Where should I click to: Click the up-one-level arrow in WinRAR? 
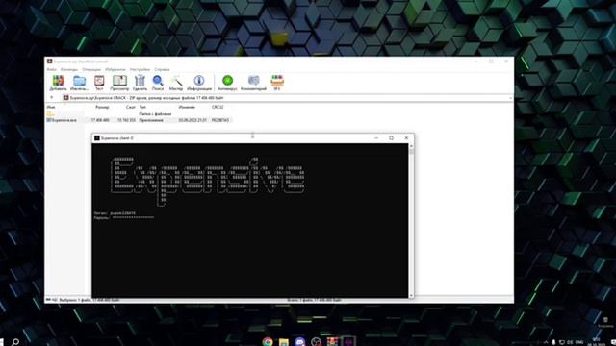point(51,98)
